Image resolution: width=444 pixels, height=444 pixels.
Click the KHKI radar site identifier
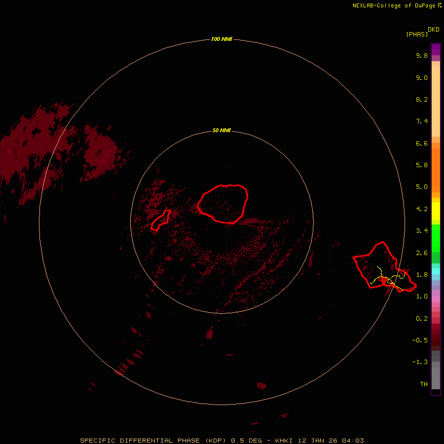click(x=285, y=441)
